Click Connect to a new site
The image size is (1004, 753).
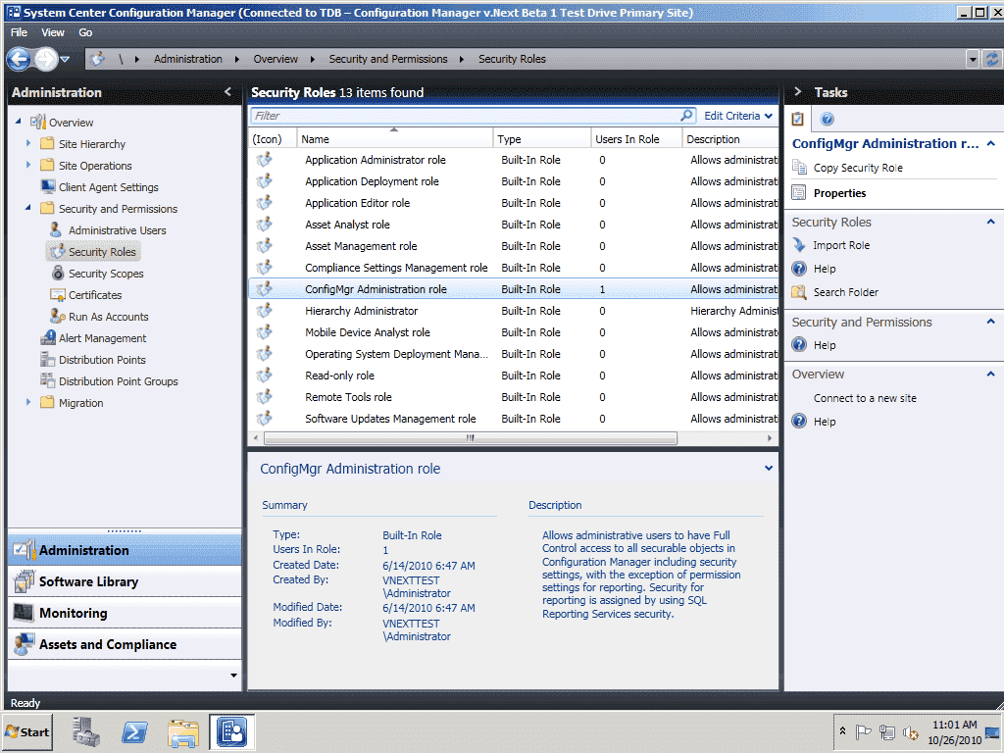(865, 397)
